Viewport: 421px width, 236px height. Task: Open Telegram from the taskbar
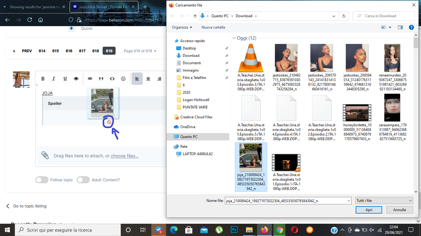coord(159,230)
